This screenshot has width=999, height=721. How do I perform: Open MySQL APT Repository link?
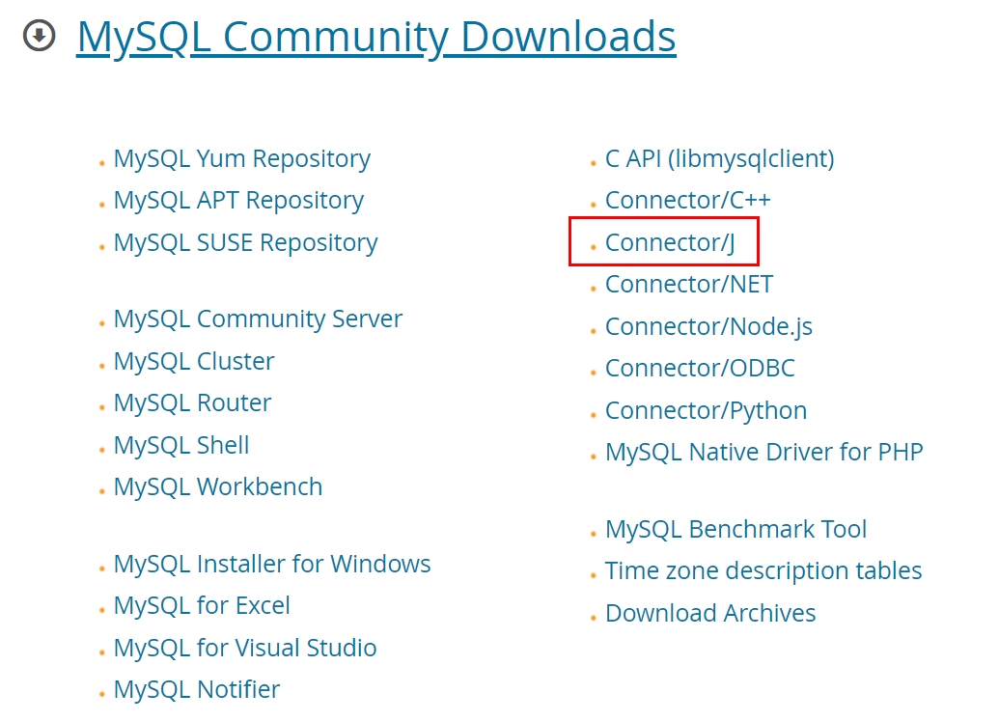click(238, 201)
